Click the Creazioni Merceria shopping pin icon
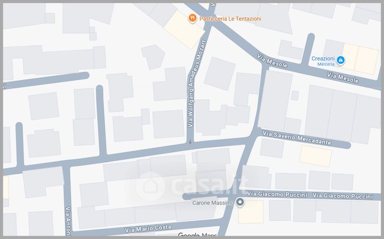The height and width of the screenshot is (239, 384). point(340,60)
